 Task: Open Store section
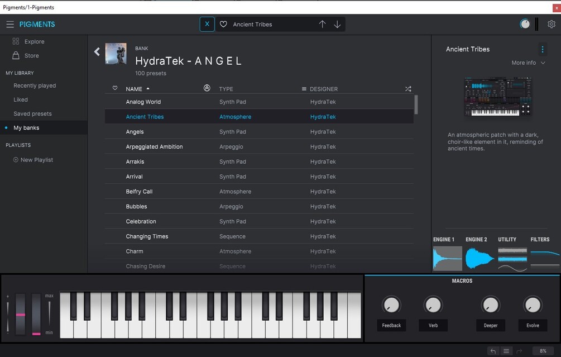pyautogui.click(x=31, y=55)
